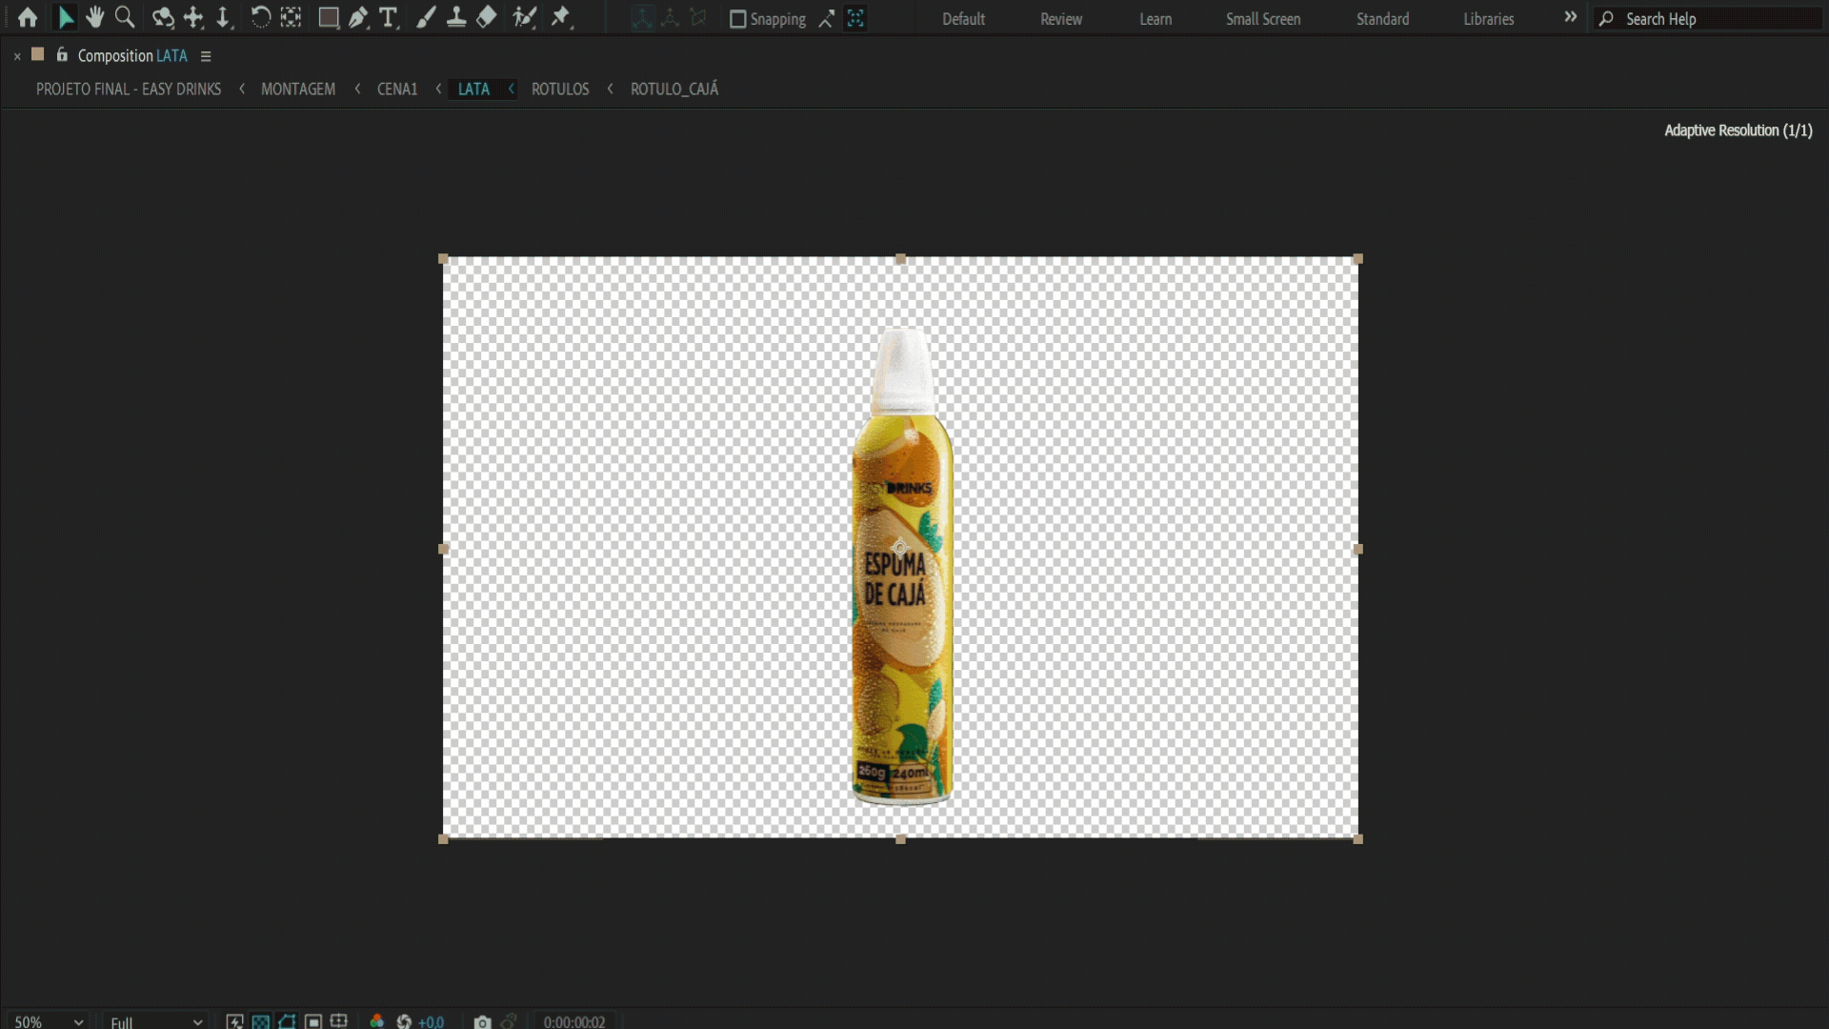Select the Hand tool
The width and height of the screenshot is (1829, 1029).
tap(95, 17)
